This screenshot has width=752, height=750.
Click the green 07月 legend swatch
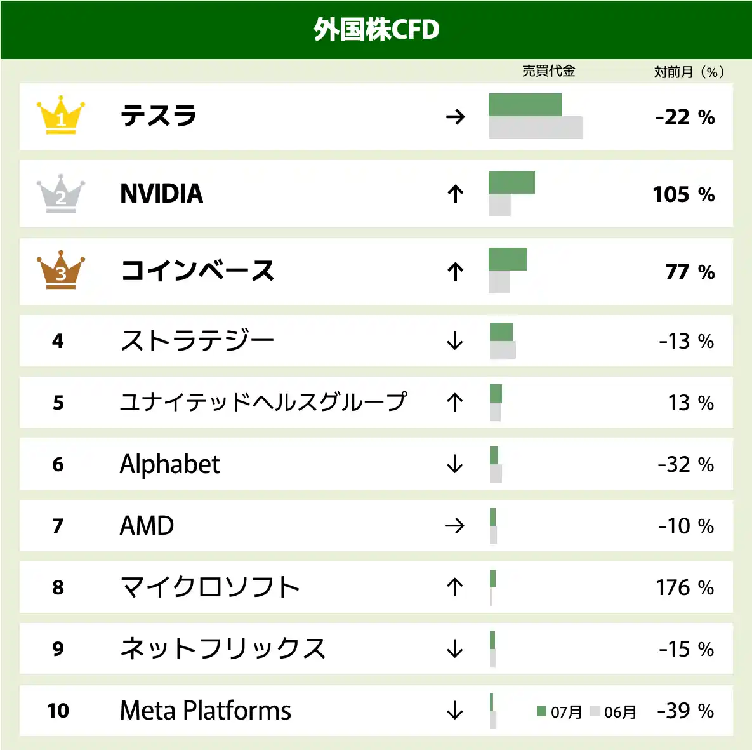point(541,711)
